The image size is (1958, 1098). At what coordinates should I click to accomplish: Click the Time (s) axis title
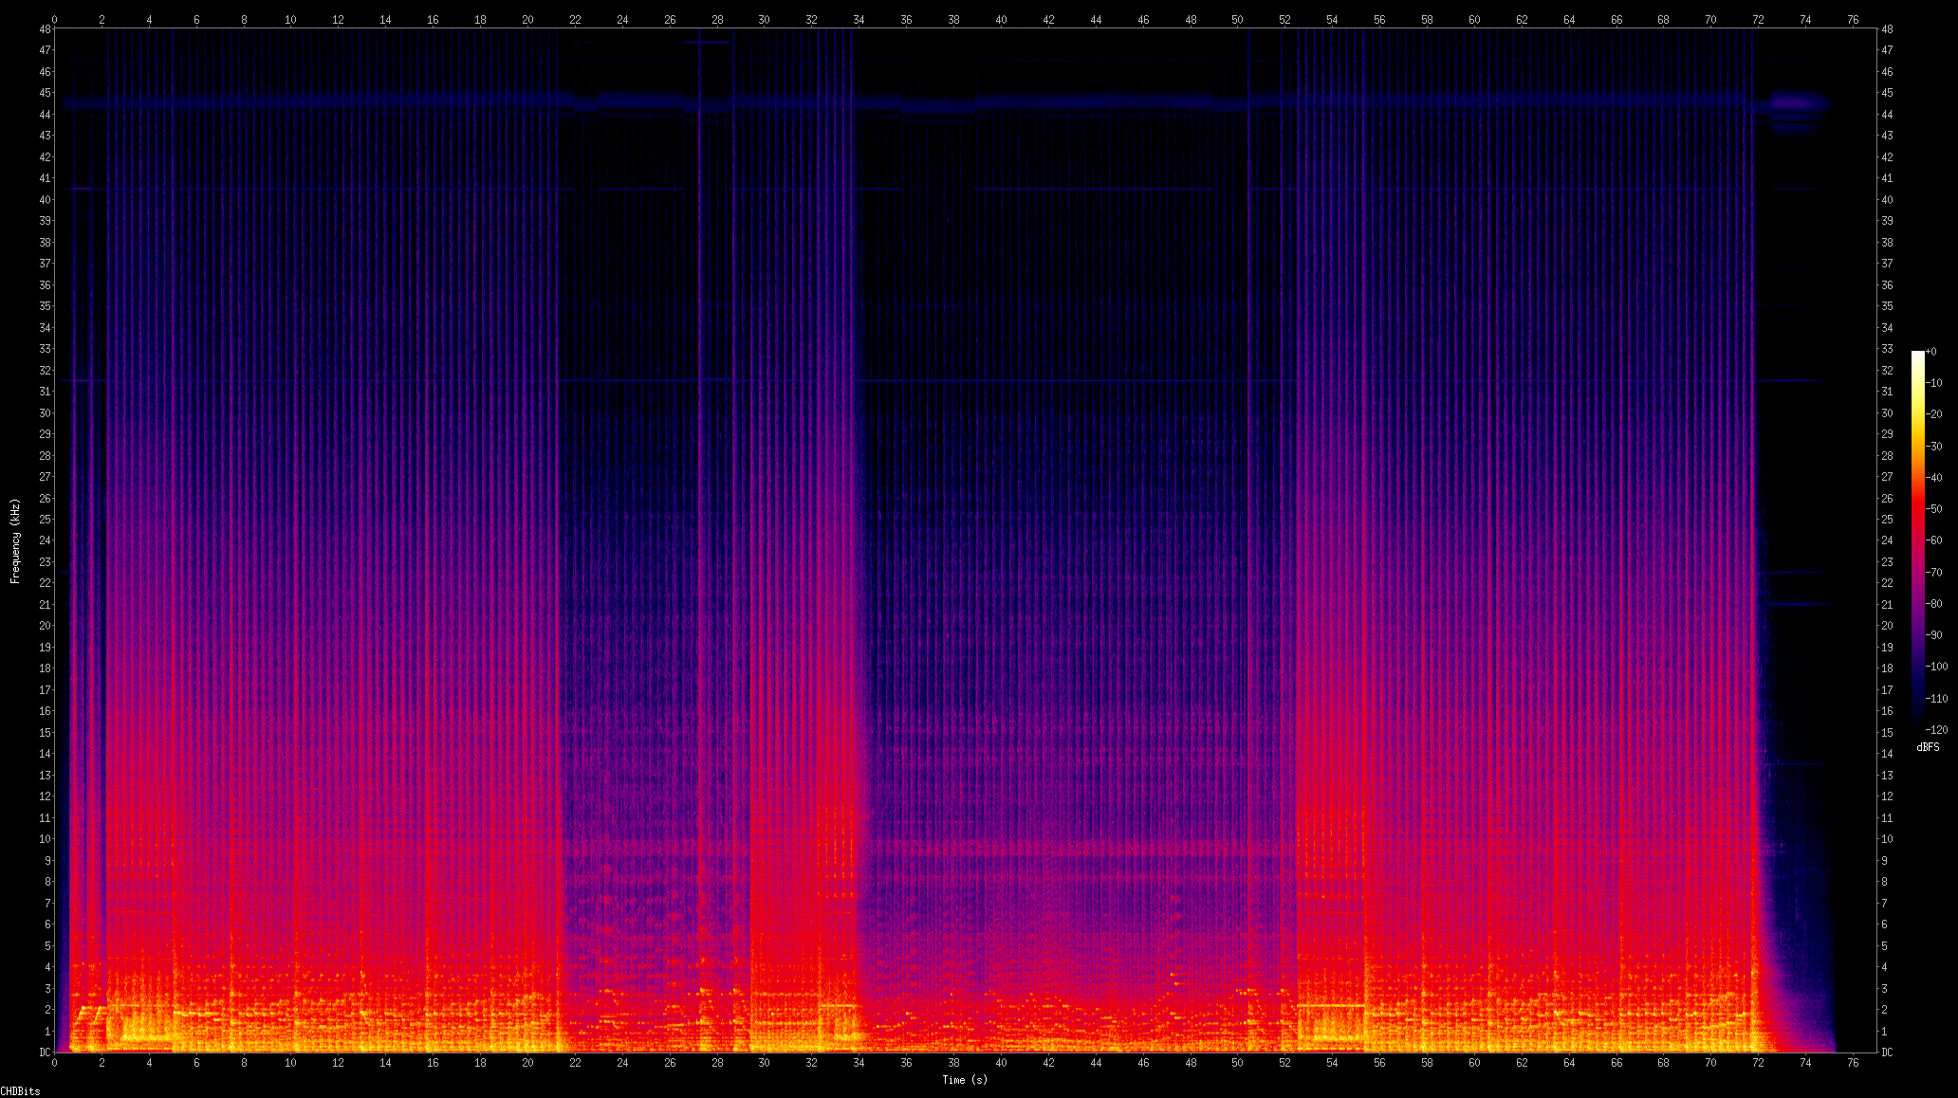964,1080
